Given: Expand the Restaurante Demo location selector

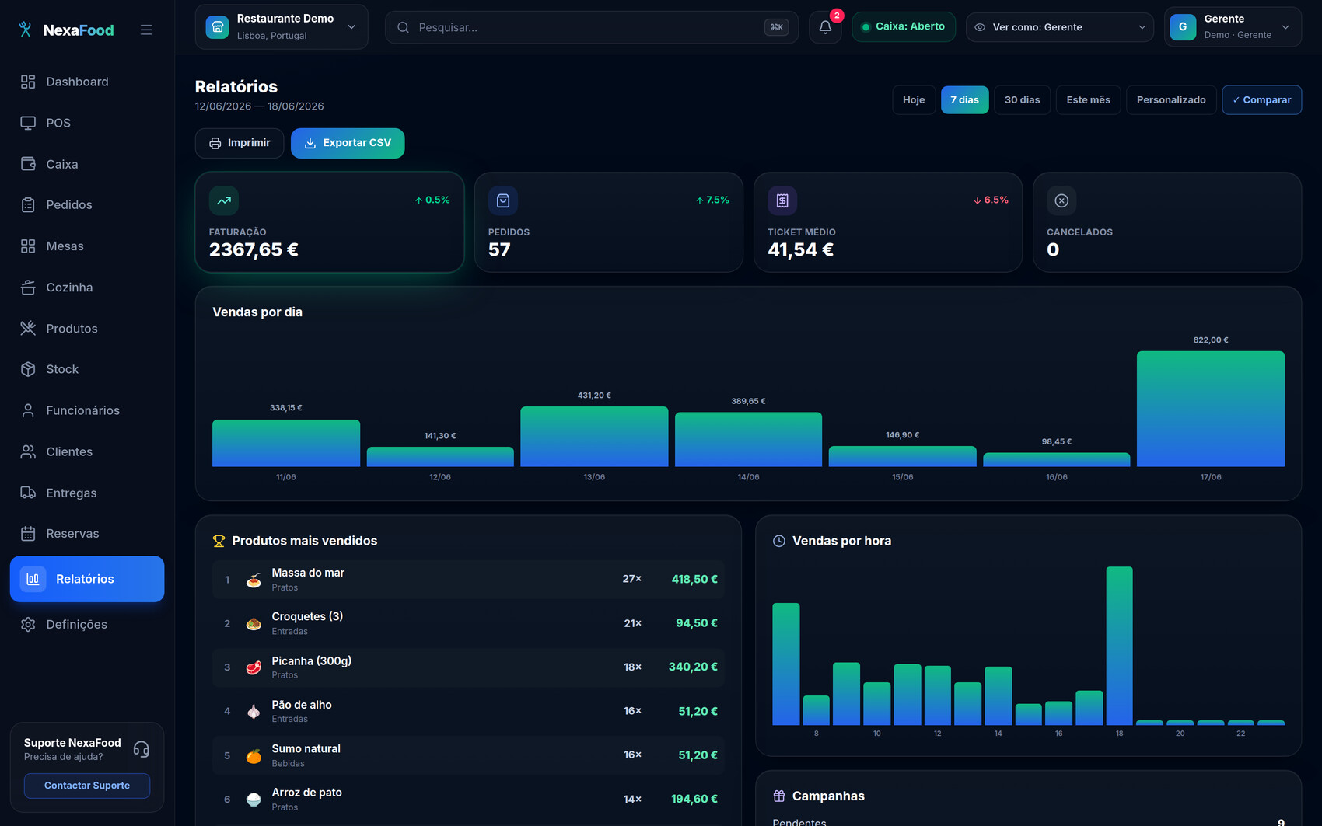Looking at the screenshot, I should pyautogui.click(x=282, y=27).
